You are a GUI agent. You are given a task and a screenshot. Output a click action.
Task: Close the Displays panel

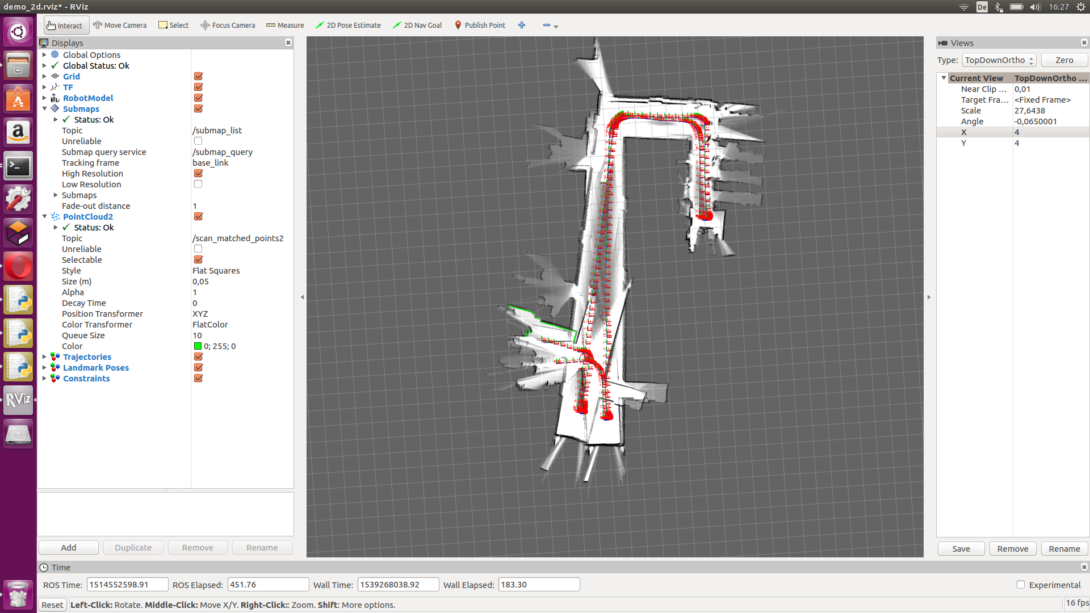point(288,43)
